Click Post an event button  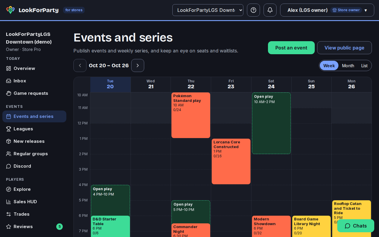(x=291, y=48)
